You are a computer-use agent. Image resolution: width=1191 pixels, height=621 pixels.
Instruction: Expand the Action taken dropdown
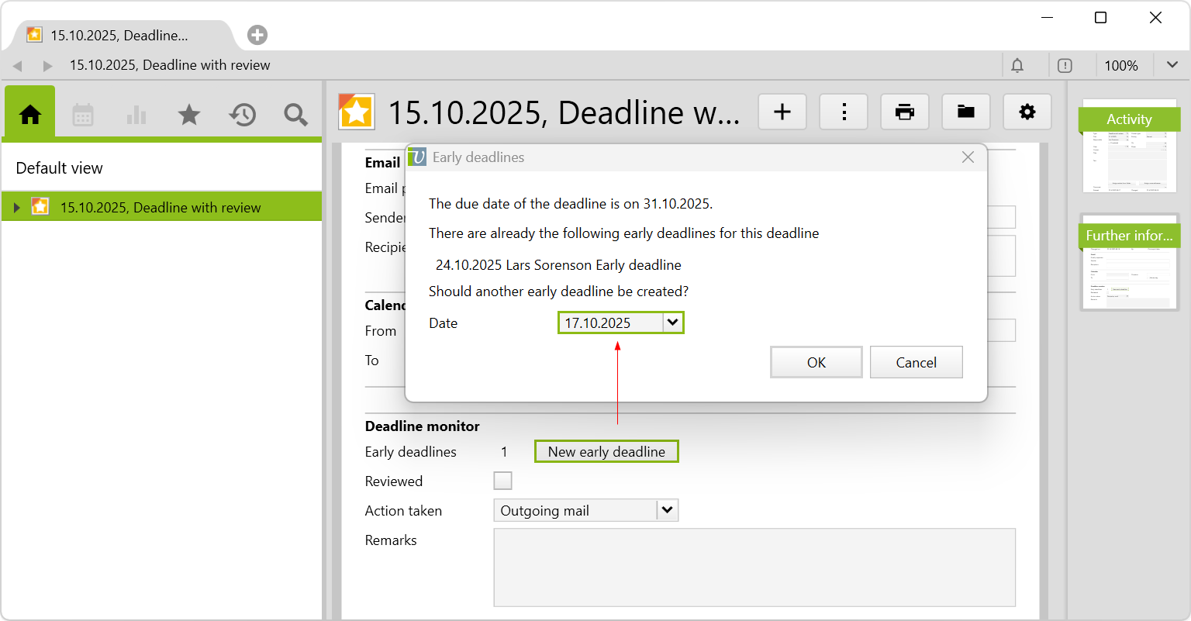pos(668,510)
